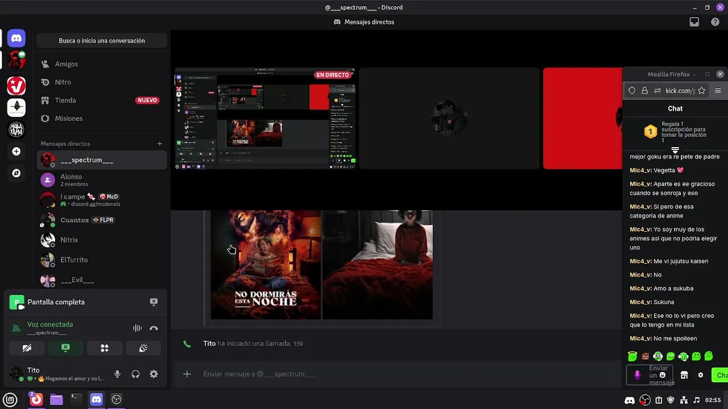Open the red V server icon

pyautogui.click(x=16, y=85)
